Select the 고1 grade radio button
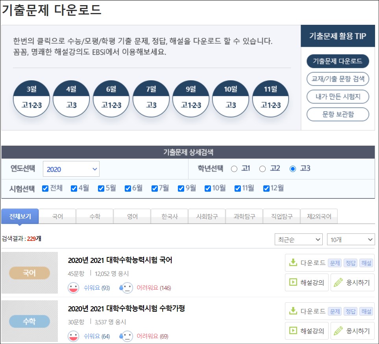This screenshot has height=344, width=379. [234, 169]
